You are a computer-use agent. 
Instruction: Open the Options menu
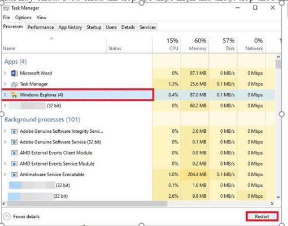pyautogui.click(x=23, y=18)
